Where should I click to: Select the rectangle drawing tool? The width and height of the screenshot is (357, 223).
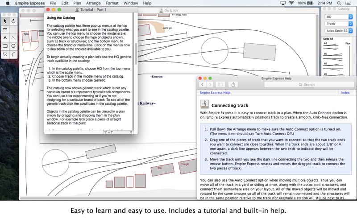point(5,46)
